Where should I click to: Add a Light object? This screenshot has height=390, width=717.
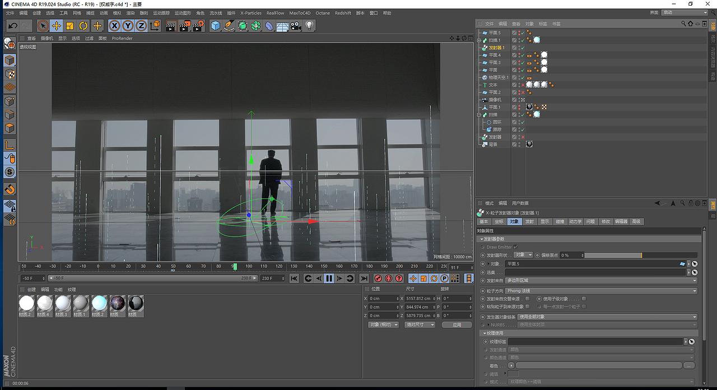pyautogui.click(x=309, y=26)
